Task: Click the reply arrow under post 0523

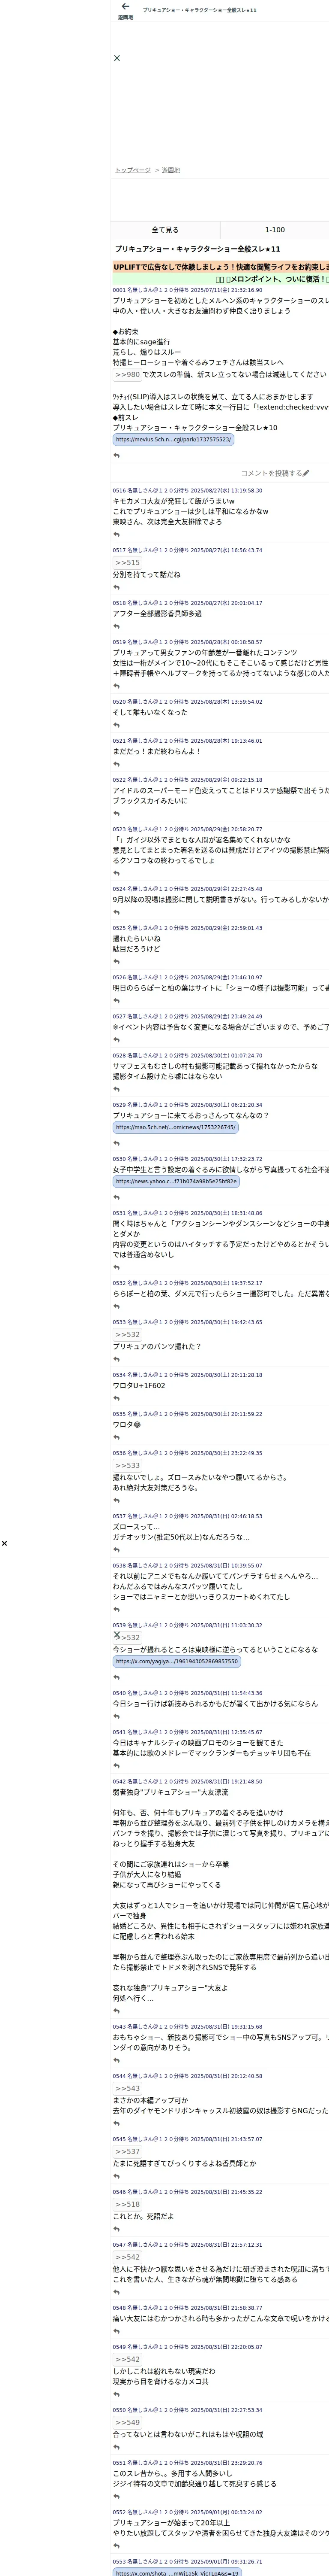Action: click(117, 873)
